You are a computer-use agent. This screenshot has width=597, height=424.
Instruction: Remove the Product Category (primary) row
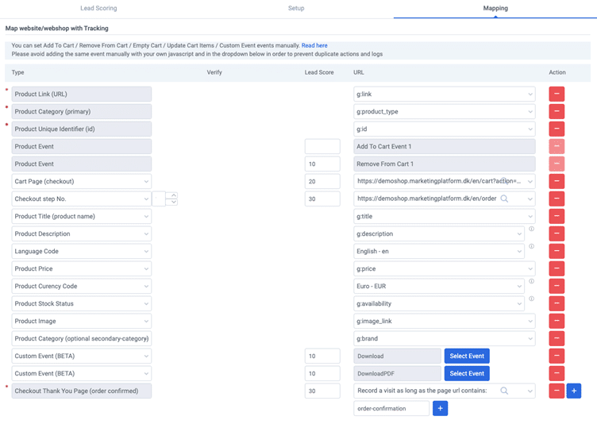coord(557,112)
